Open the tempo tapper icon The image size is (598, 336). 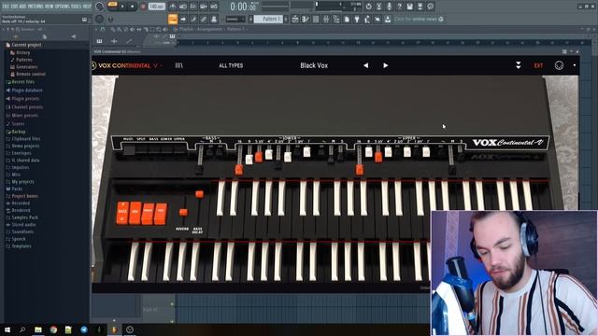(x=367, y=19)
